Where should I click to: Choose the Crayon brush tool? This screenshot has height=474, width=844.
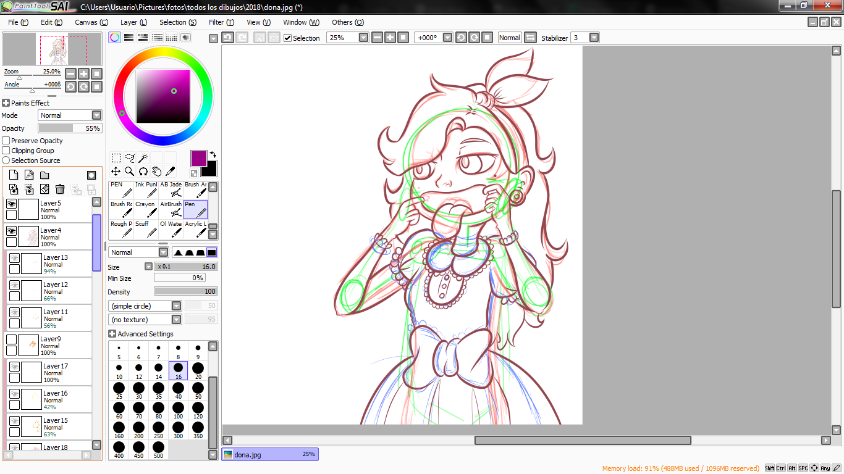tap(146, 210)
